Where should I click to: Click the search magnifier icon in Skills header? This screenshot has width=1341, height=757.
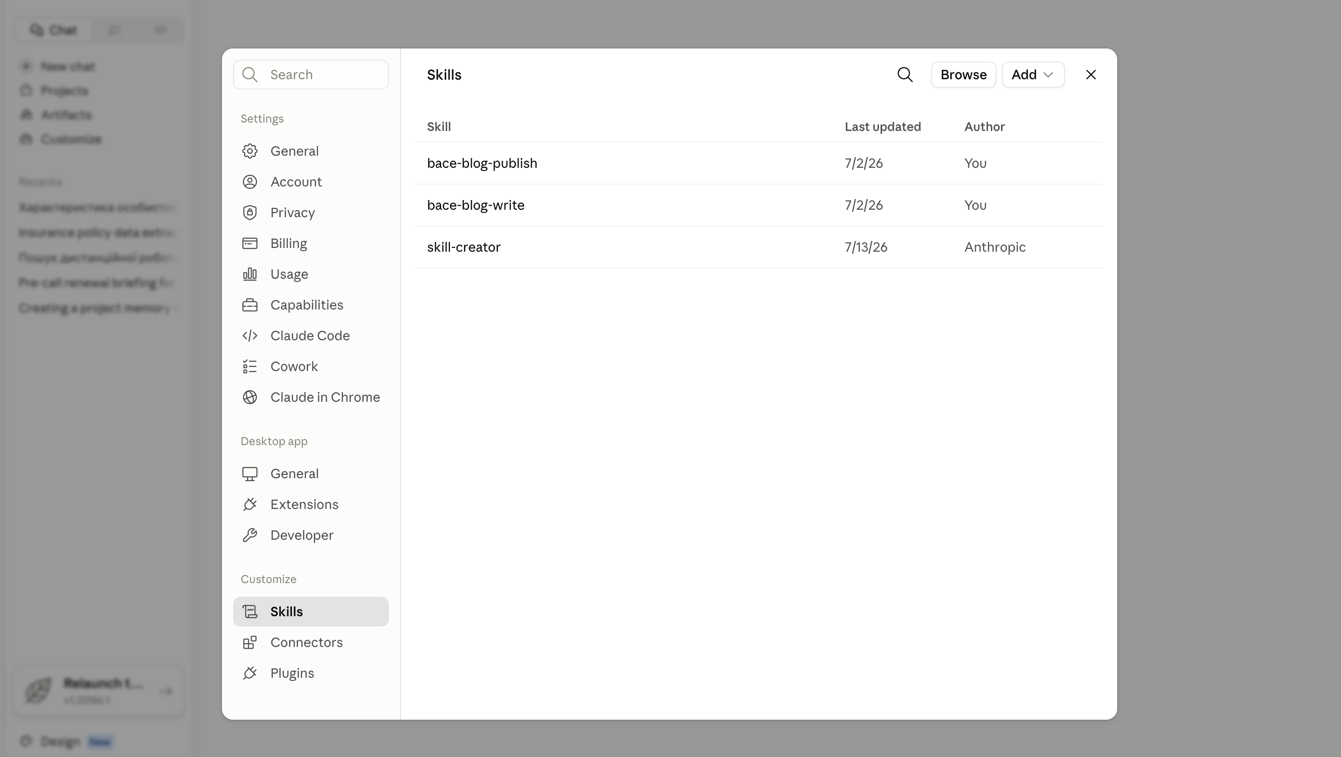905,75
